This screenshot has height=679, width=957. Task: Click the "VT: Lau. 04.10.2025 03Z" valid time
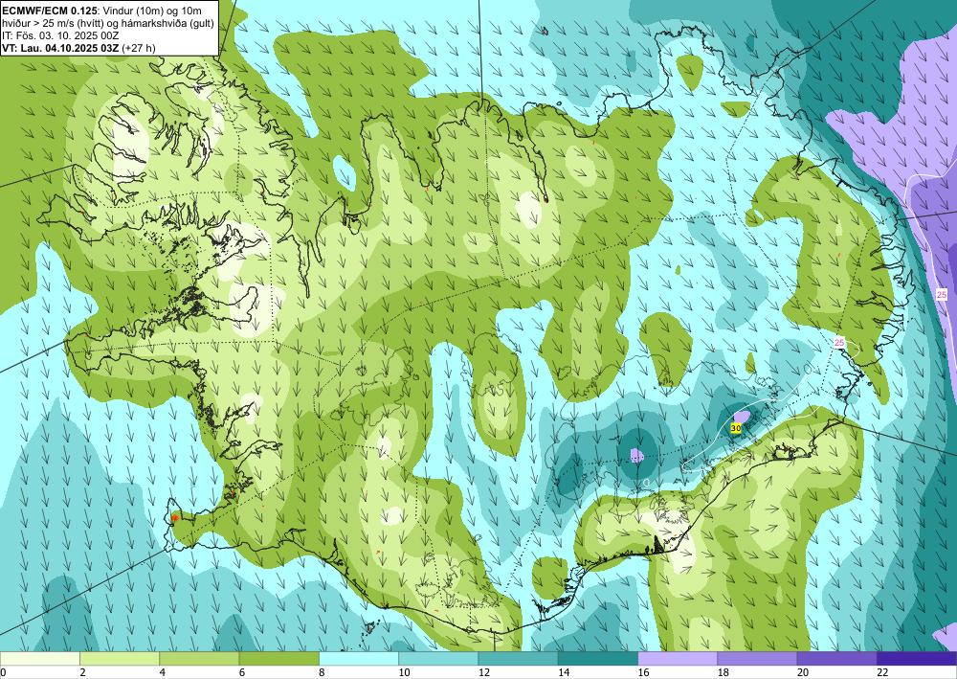tap(60, 48)
